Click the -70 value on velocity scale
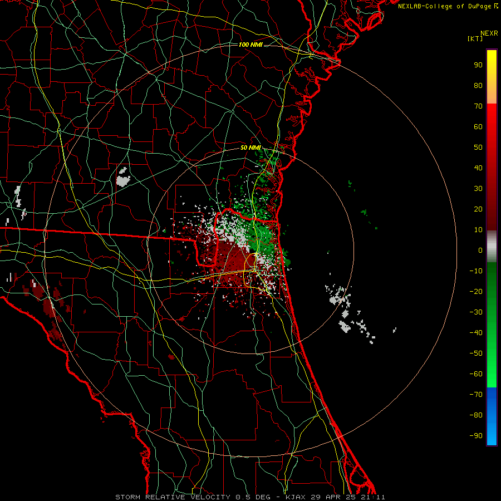 point(476,395)
